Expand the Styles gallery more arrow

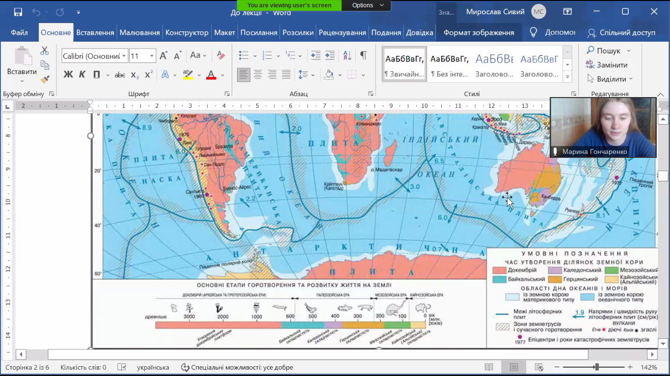[x=568, y=76]
